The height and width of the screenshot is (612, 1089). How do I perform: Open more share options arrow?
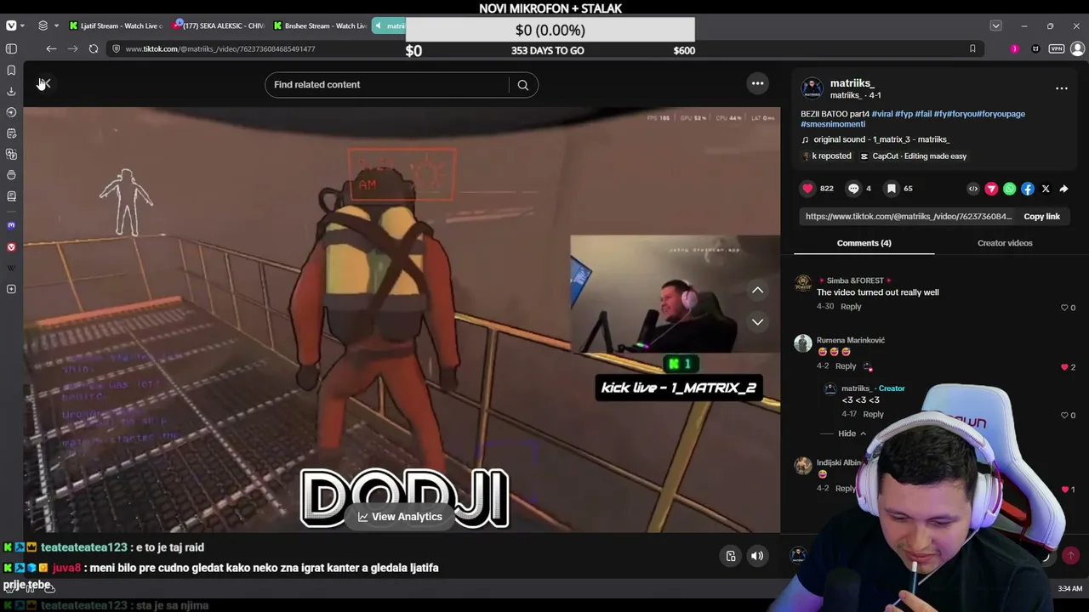(1063, 189)
